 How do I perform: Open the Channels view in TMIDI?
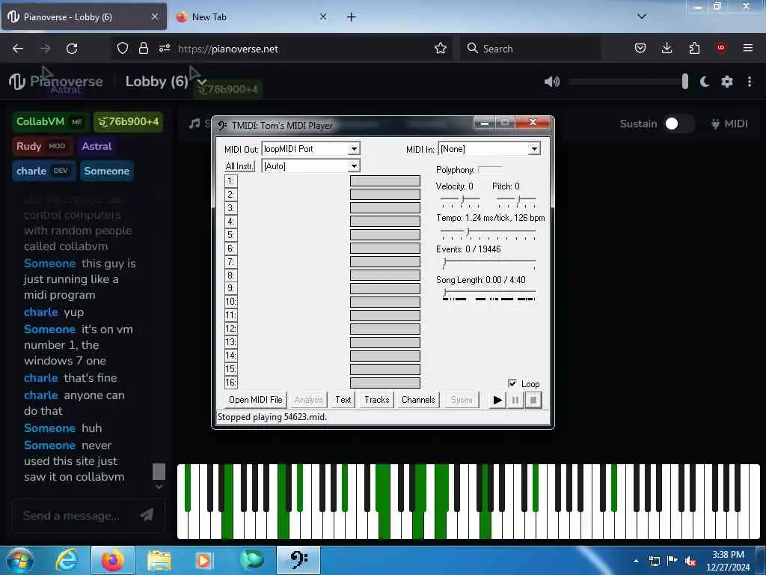point(418,400)
